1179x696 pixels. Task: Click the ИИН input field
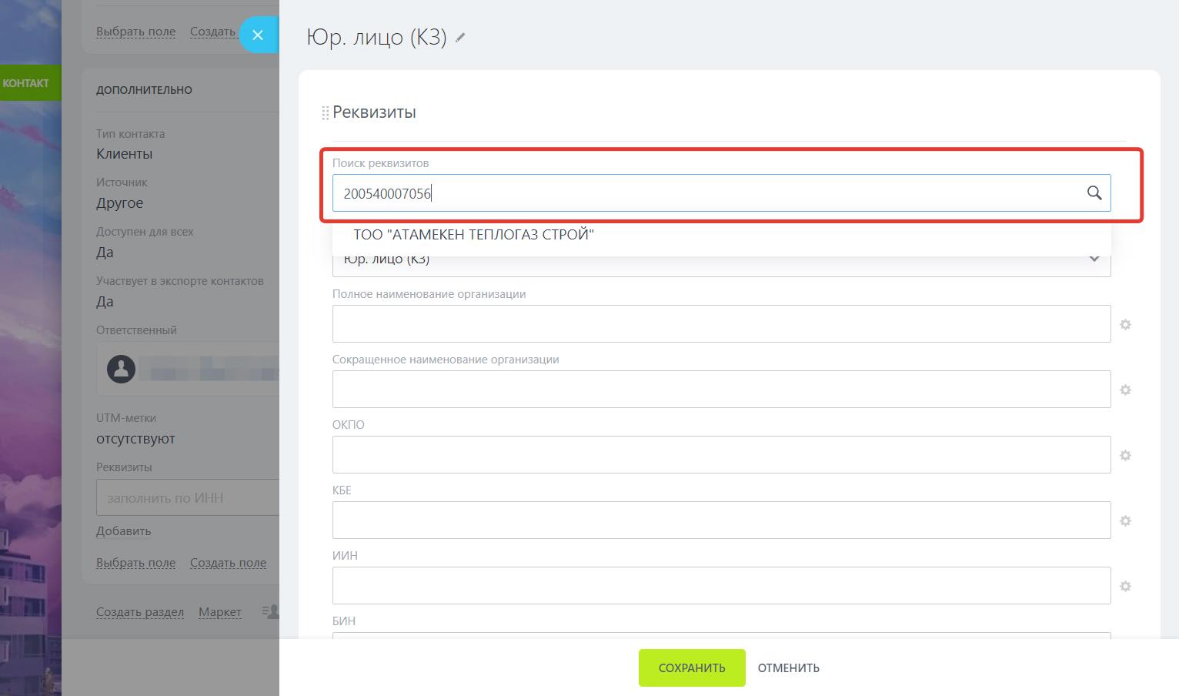[x=722, y=586]
